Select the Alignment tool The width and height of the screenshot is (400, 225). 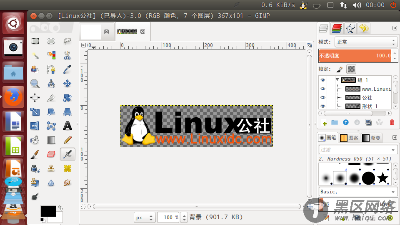(x=35, y=98)
